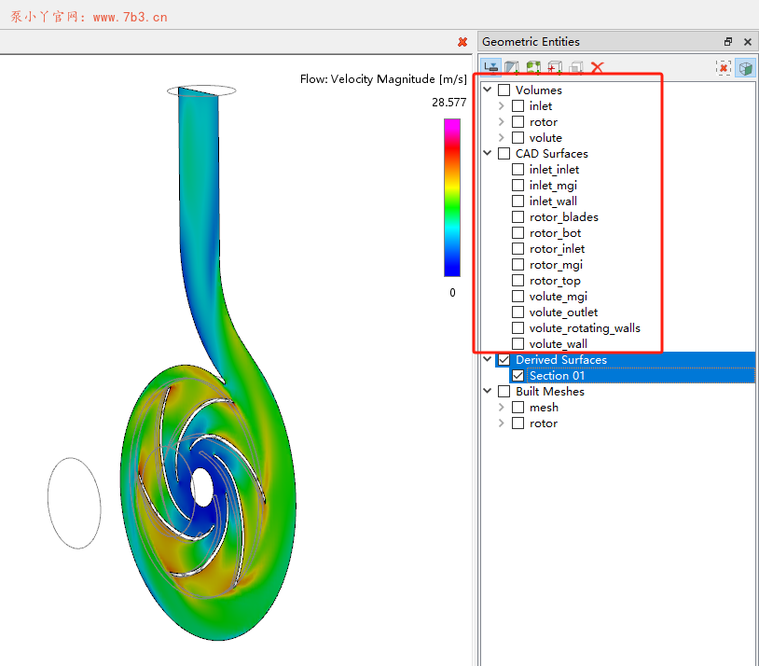The image size is (759, 666).
Task: Check the rotor_bot surface checkbox
Action: (517, 233)
